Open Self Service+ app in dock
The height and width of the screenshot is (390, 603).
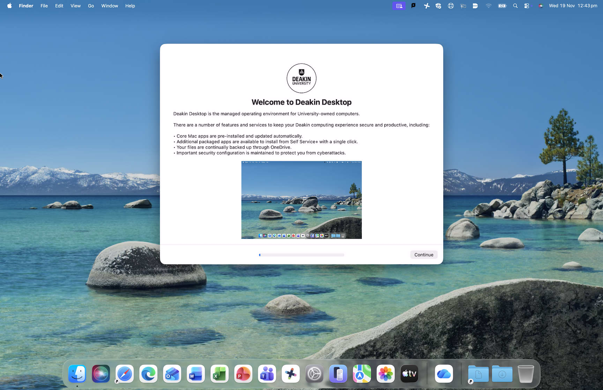291,374
